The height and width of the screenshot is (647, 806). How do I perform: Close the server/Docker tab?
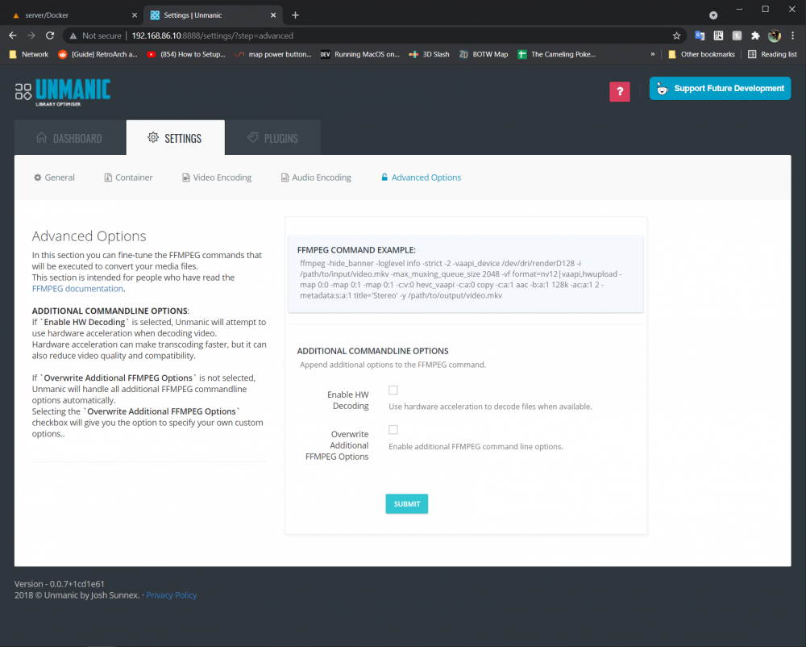click(x=134, y=15)
